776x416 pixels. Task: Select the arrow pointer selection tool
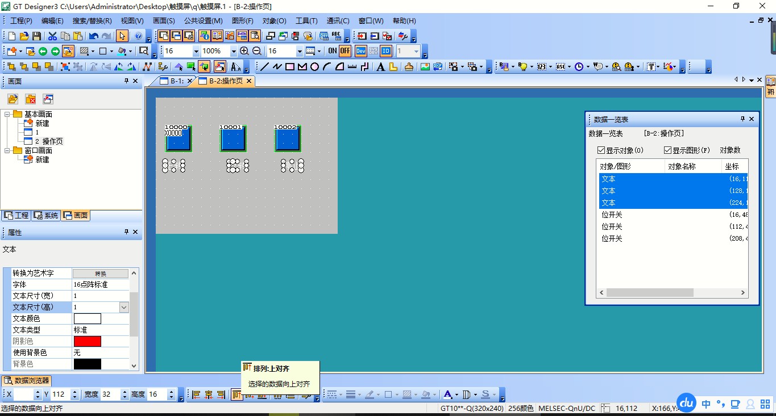[122, 36]
